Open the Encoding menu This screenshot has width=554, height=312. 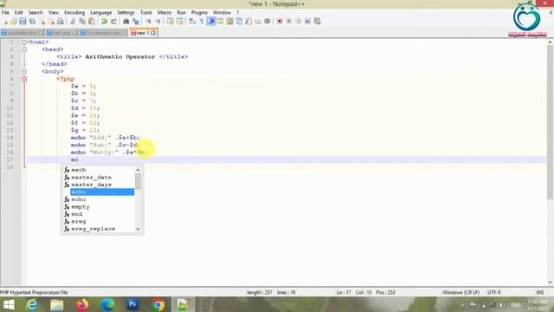[74, 12]
